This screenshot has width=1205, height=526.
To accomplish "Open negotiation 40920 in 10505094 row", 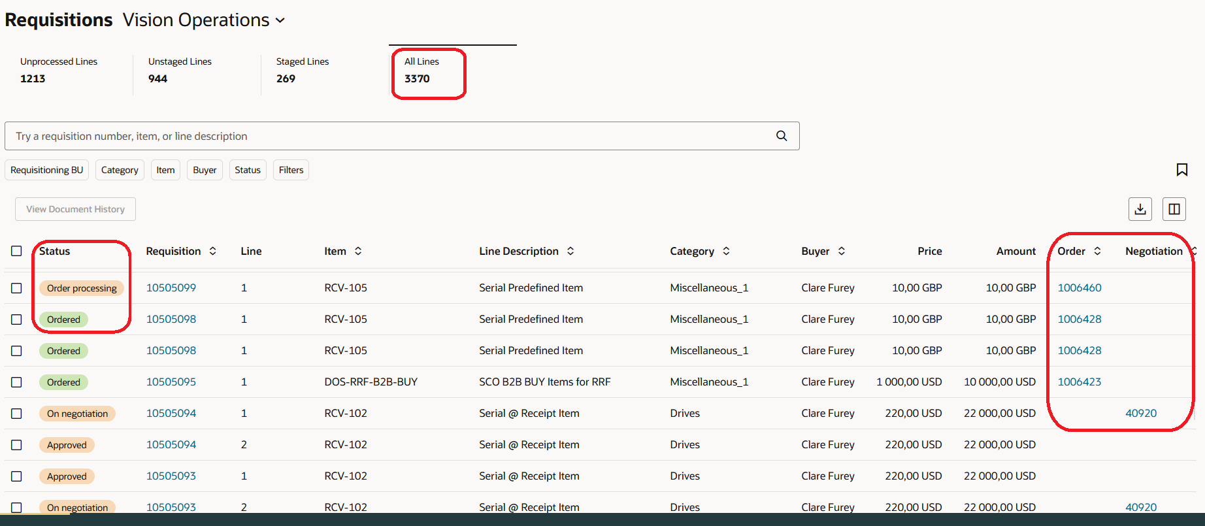I will [x=1141, y=413].
